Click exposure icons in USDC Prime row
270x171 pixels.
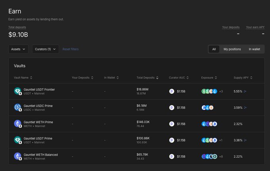click(208, 107)
